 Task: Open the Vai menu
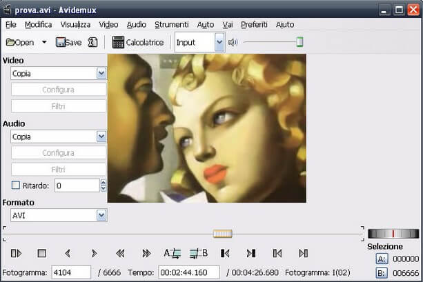(228, 25)
